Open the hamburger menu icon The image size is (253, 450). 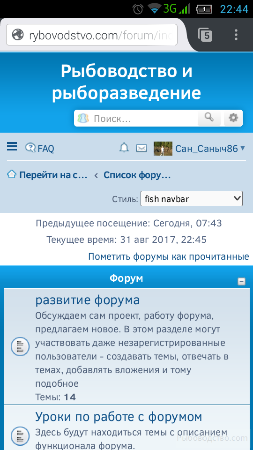(12, 146)
